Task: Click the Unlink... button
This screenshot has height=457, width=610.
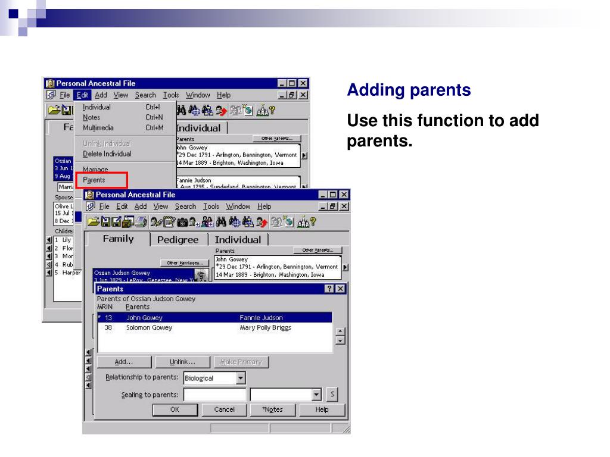Action: pyautogui.click(x=182, y=362)
